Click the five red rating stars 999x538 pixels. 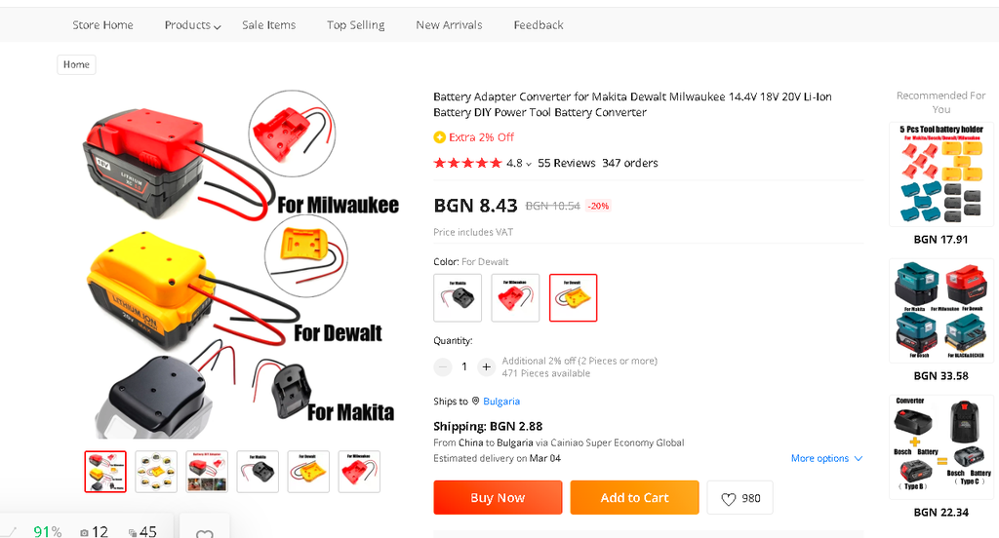tap(467, 164)
